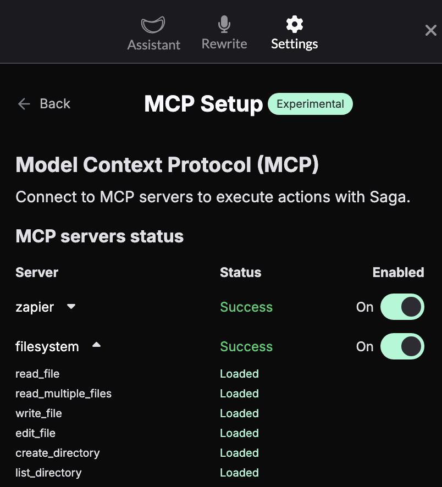Expand the zapier server details

click(x=71, y=307)
